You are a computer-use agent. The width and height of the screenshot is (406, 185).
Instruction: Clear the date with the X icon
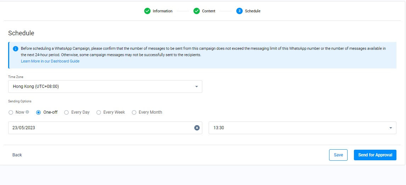coord(197,128)
